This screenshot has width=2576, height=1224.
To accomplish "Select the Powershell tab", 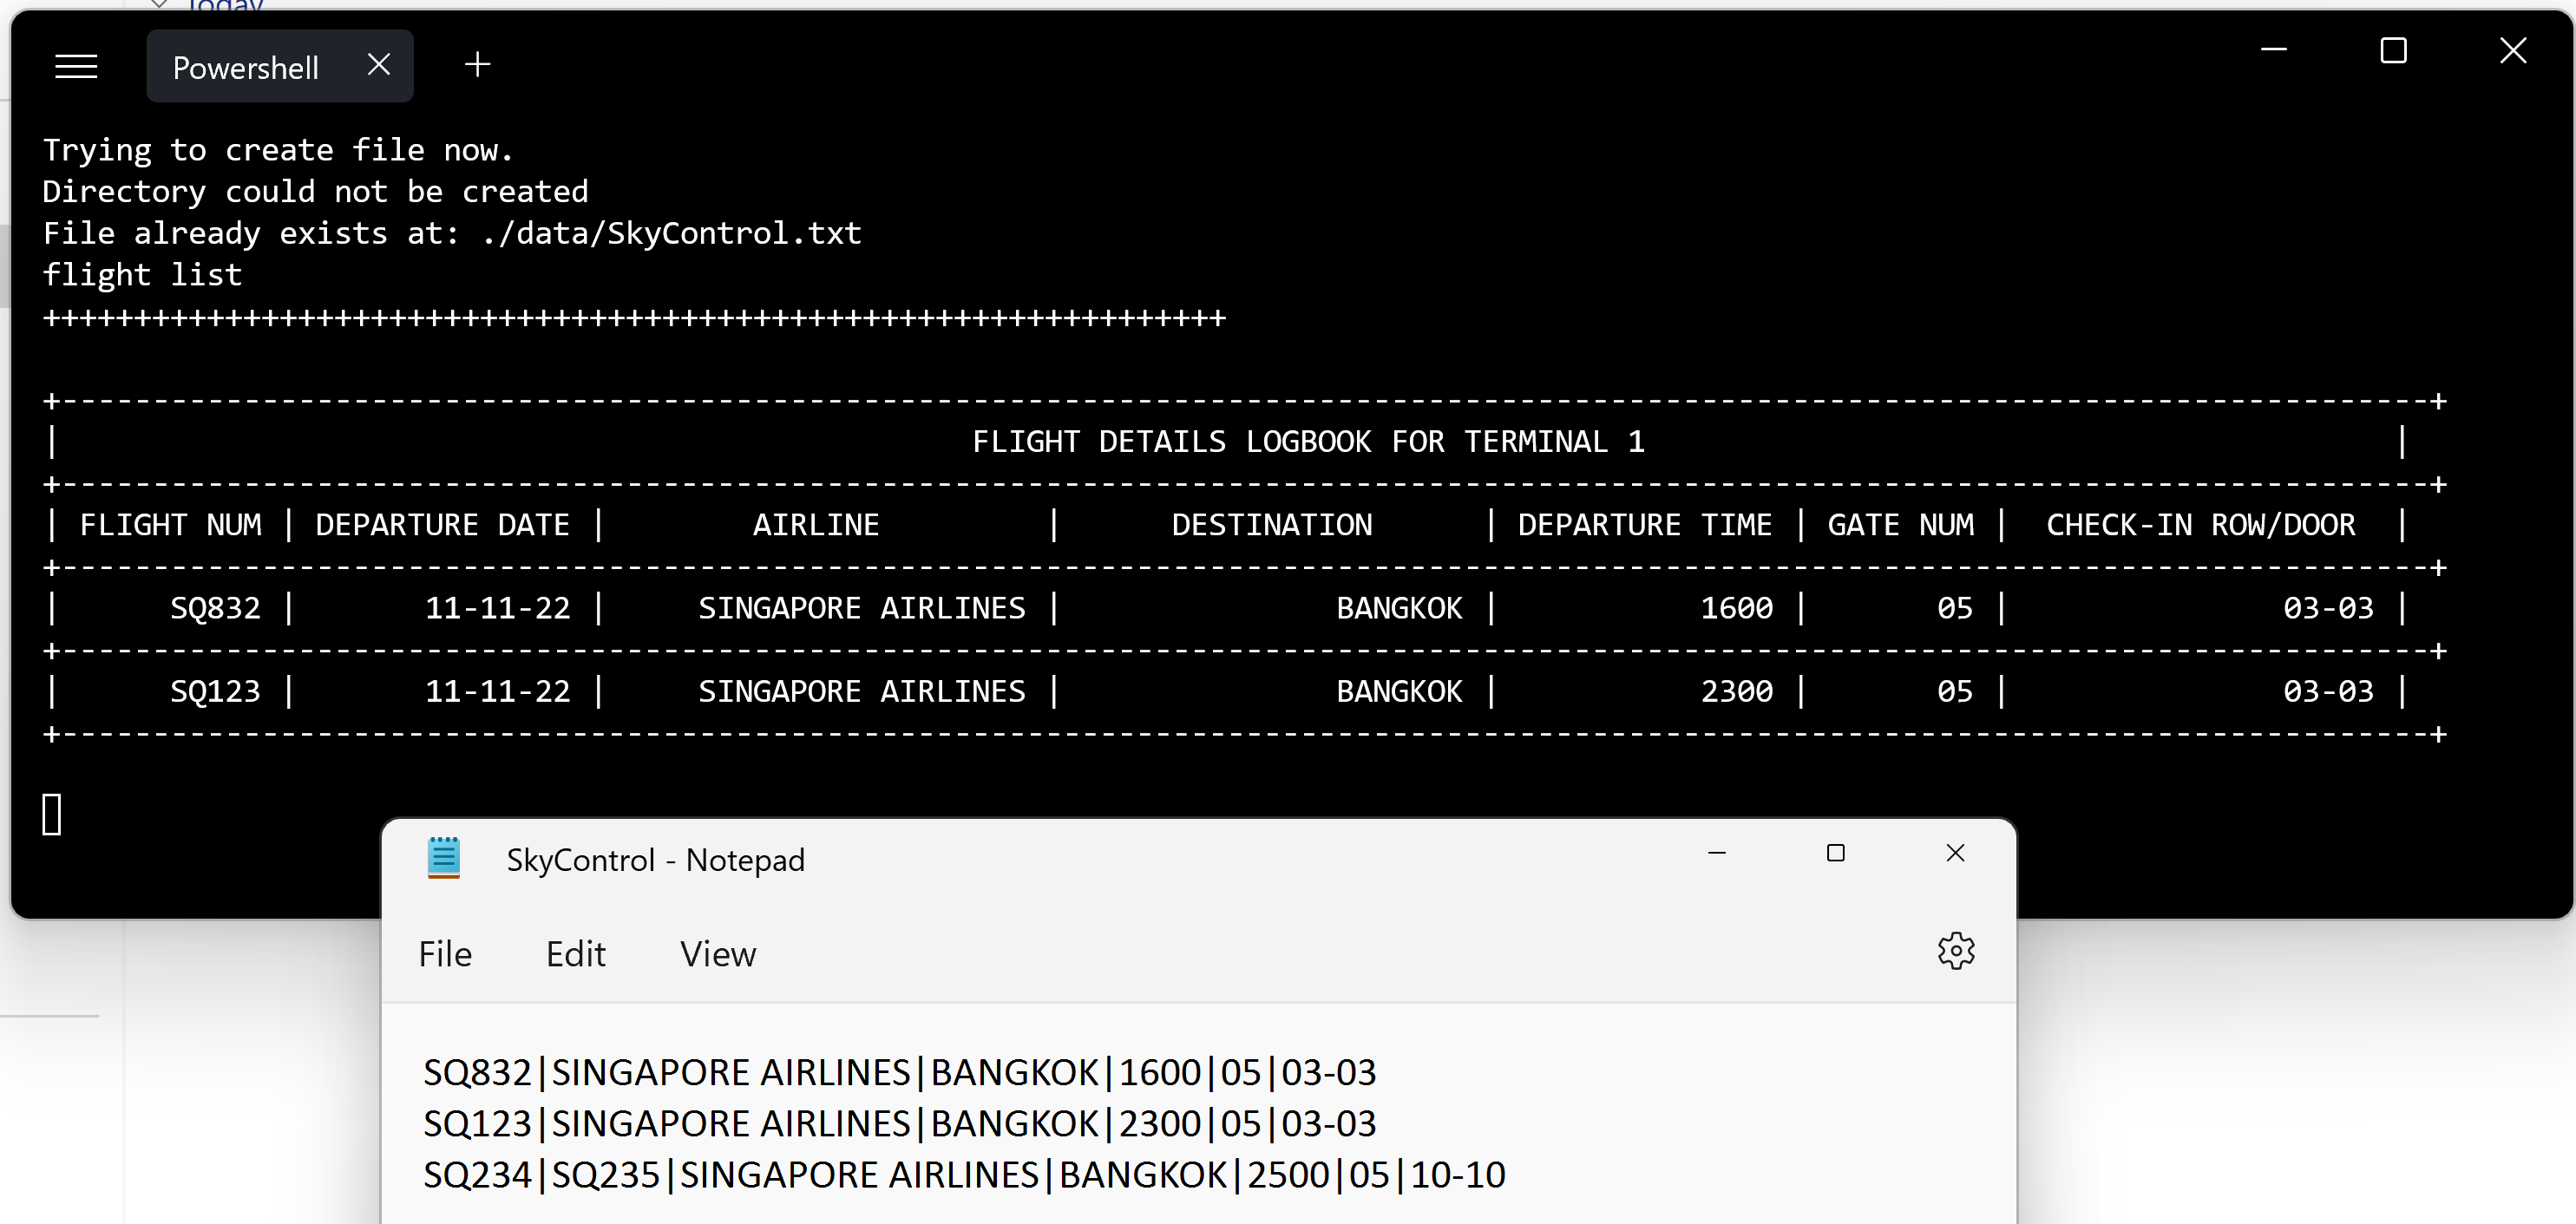I will [x=245, y=67].
